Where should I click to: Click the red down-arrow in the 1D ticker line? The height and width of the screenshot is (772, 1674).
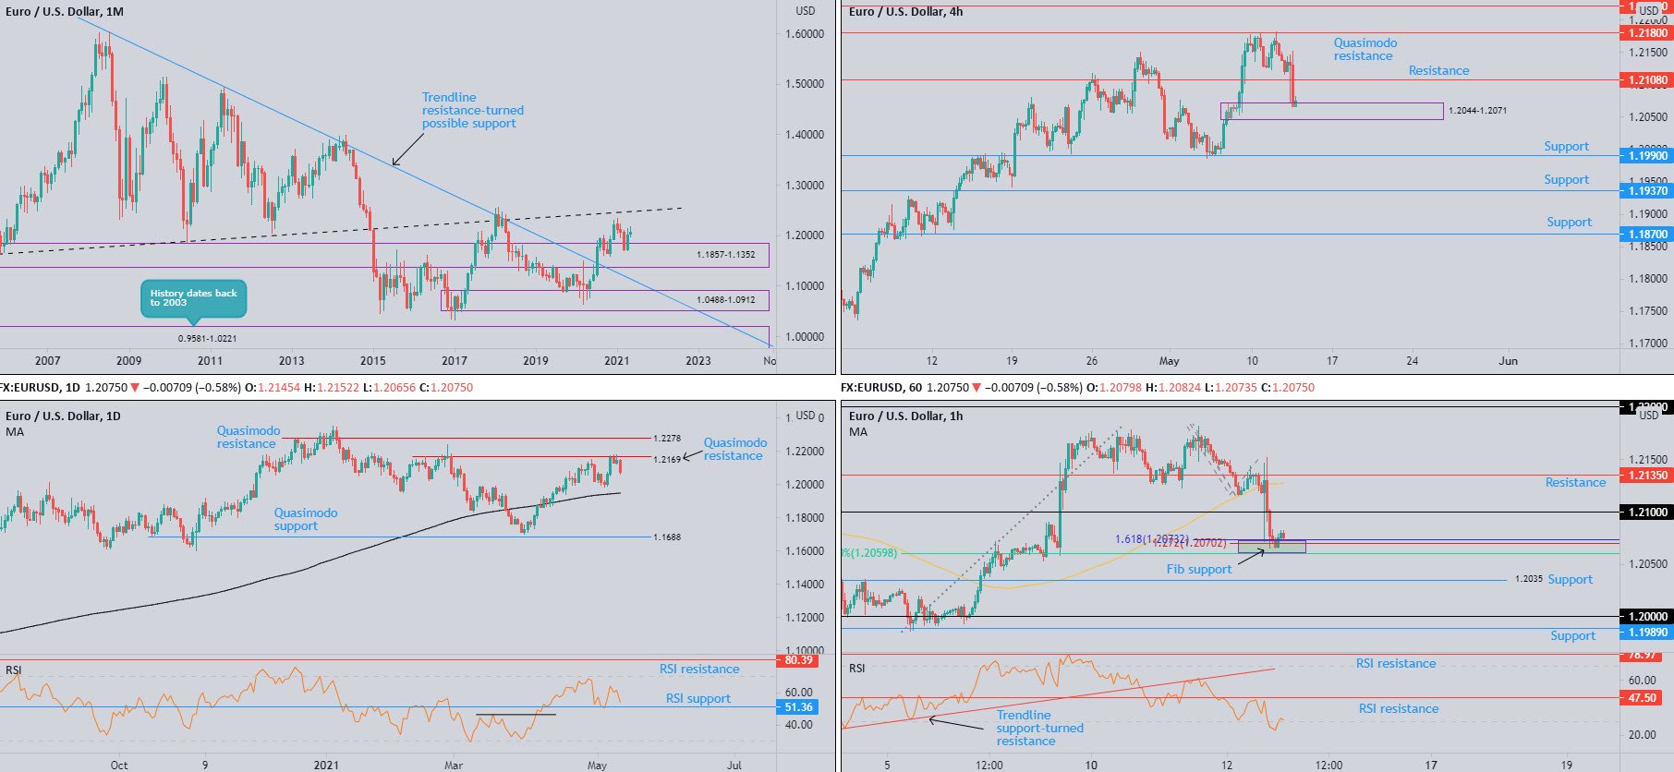135,388
